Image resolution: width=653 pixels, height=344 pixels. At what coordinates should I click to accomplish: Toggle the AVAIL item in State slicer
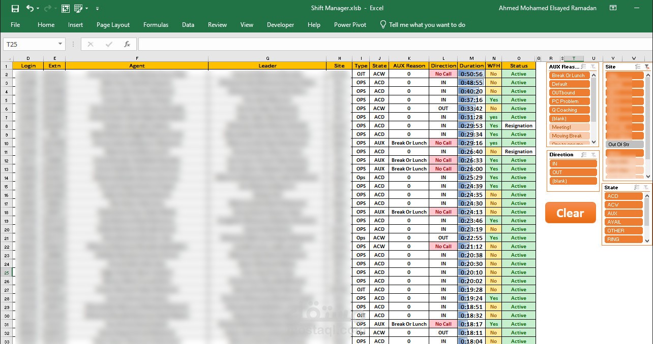tap(624, 222)
